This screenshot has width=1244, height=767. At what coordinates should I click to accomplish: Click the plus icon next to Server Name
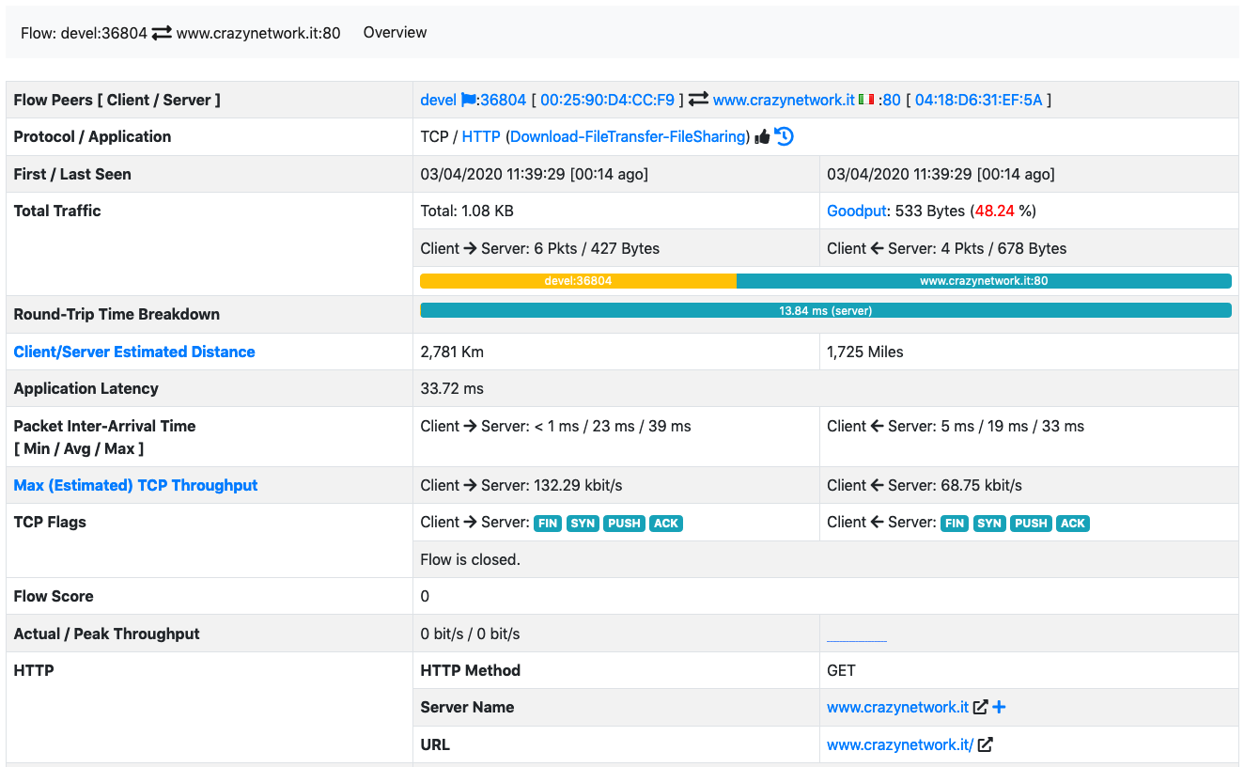[x=999, y=707]
